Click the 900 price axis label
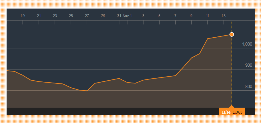The image size is (261, 123). tap(248, 65)
